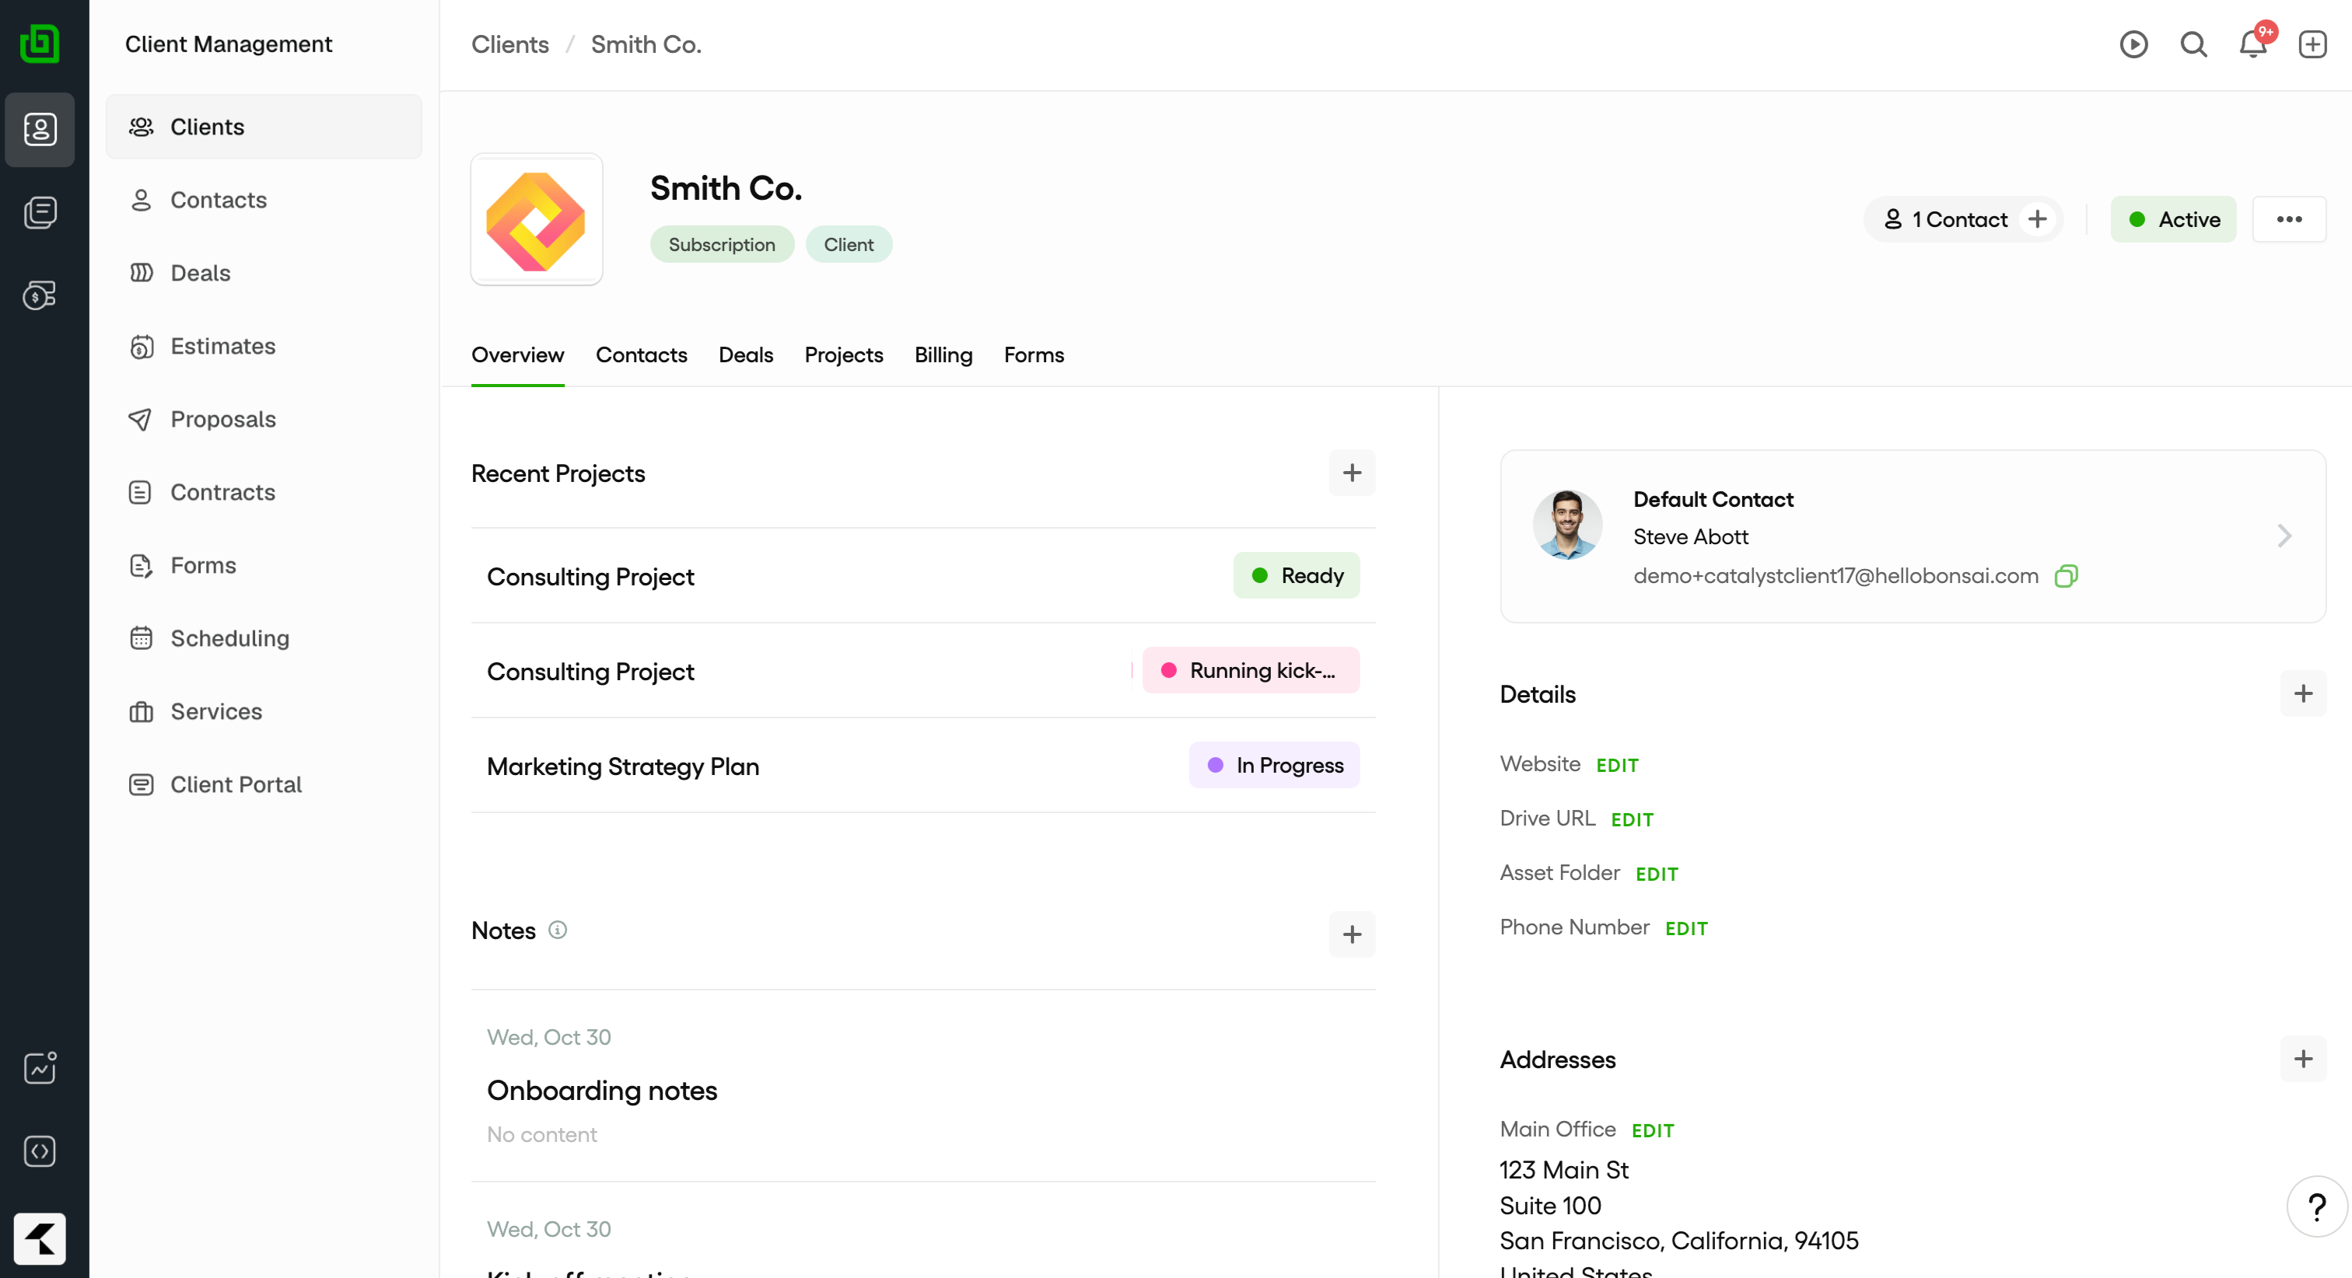Expand Default Contact with chevron arrow
The width and height of the screenshot is (2352, 1278).
pyautogui.click(x=2284, y=536)
